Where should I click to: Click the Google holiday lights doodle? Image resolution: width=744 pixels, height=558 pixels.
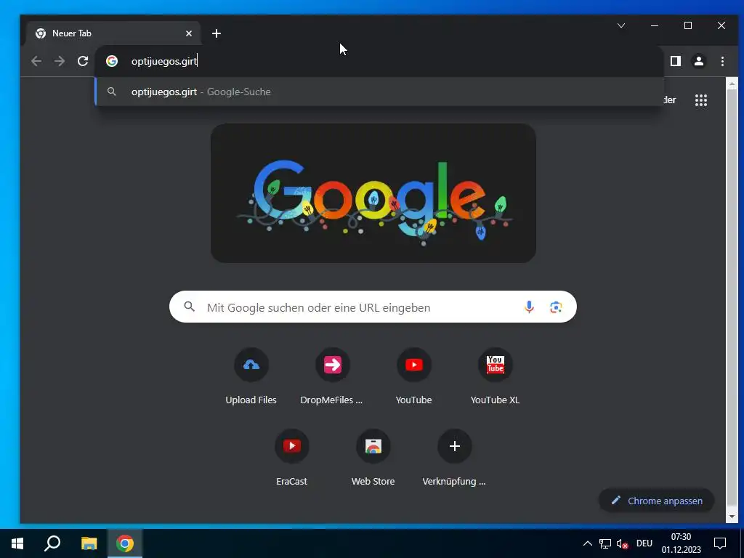373,193
